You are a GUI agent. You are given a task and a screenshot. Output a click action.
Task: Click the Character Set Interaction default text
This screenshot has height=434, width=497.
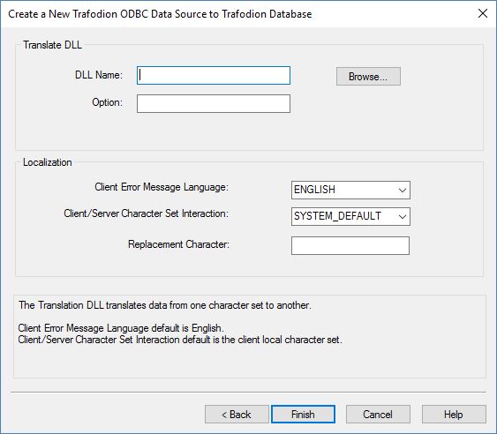coord(180,340)
